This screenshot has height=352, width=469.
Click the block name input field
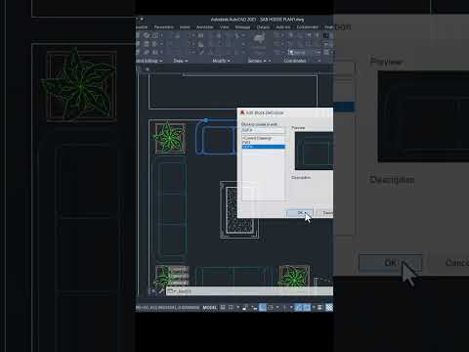263,130
